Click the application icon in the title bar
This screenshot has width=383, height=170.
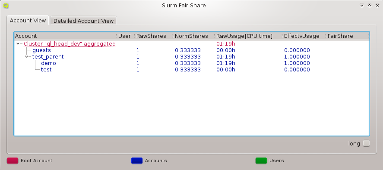(6, 6)
